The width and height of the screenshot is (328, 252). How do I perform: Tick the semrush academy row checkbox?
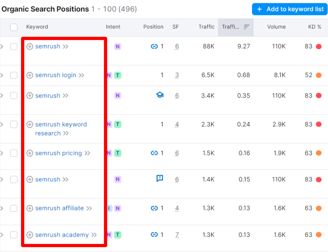point(14,235)
